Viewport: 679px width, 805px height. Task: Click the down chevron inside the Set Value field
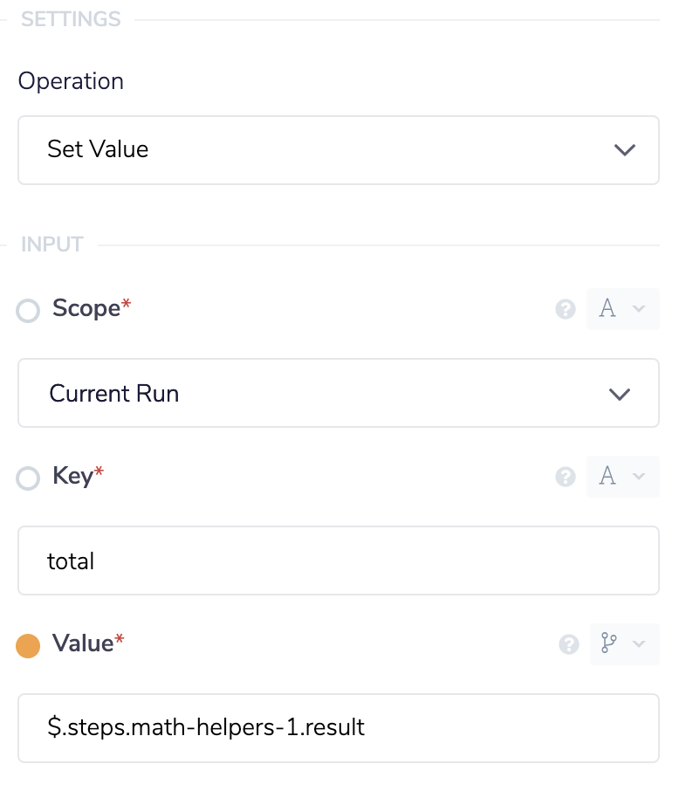pyautogui.click(x=625, y=149)
